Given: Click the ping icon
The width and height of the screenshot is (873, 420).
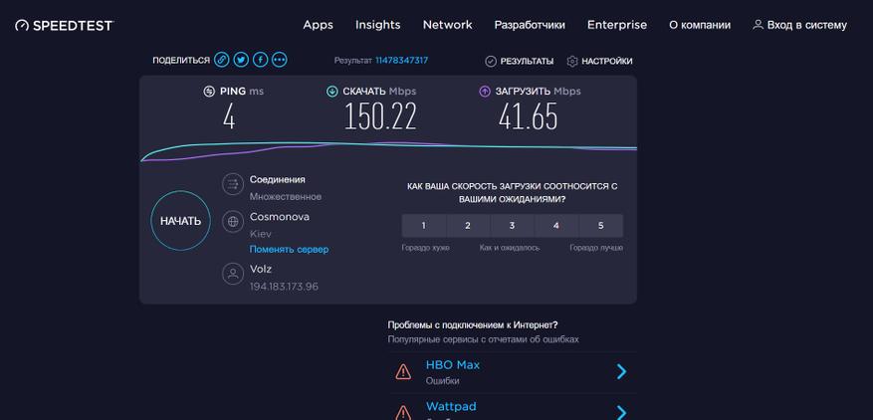Looking at the screenshot, I should pyautogui.click(x=209, y=92).
